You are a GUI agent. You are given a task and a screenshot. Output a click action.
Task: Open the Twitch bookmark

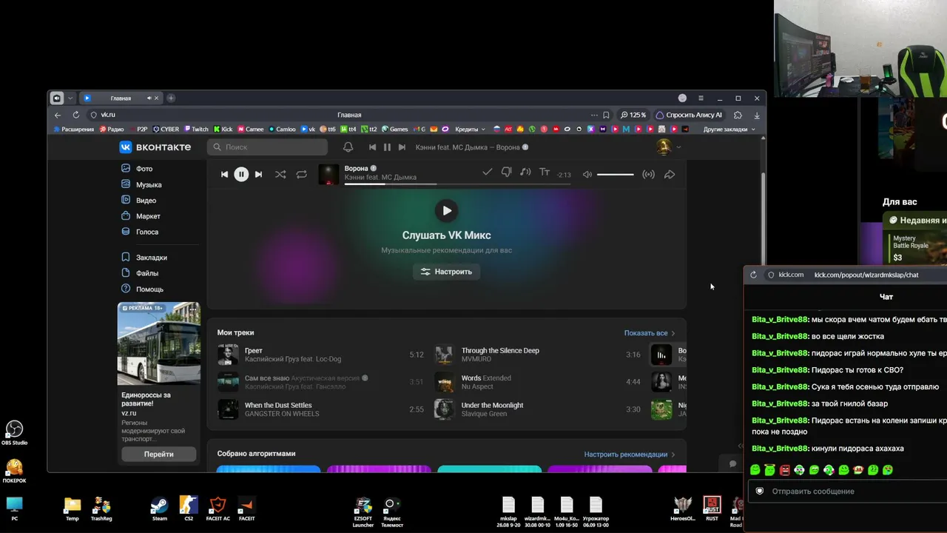coord(196,129)
